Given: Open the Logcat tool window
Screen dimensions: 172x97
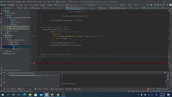Looking at the screenshot, I should (x=77, y=89).
